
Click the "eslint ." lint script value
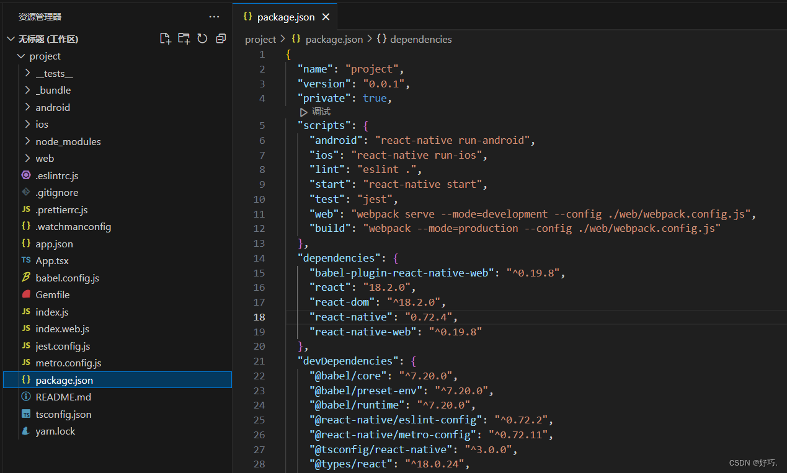click(387, 170)
